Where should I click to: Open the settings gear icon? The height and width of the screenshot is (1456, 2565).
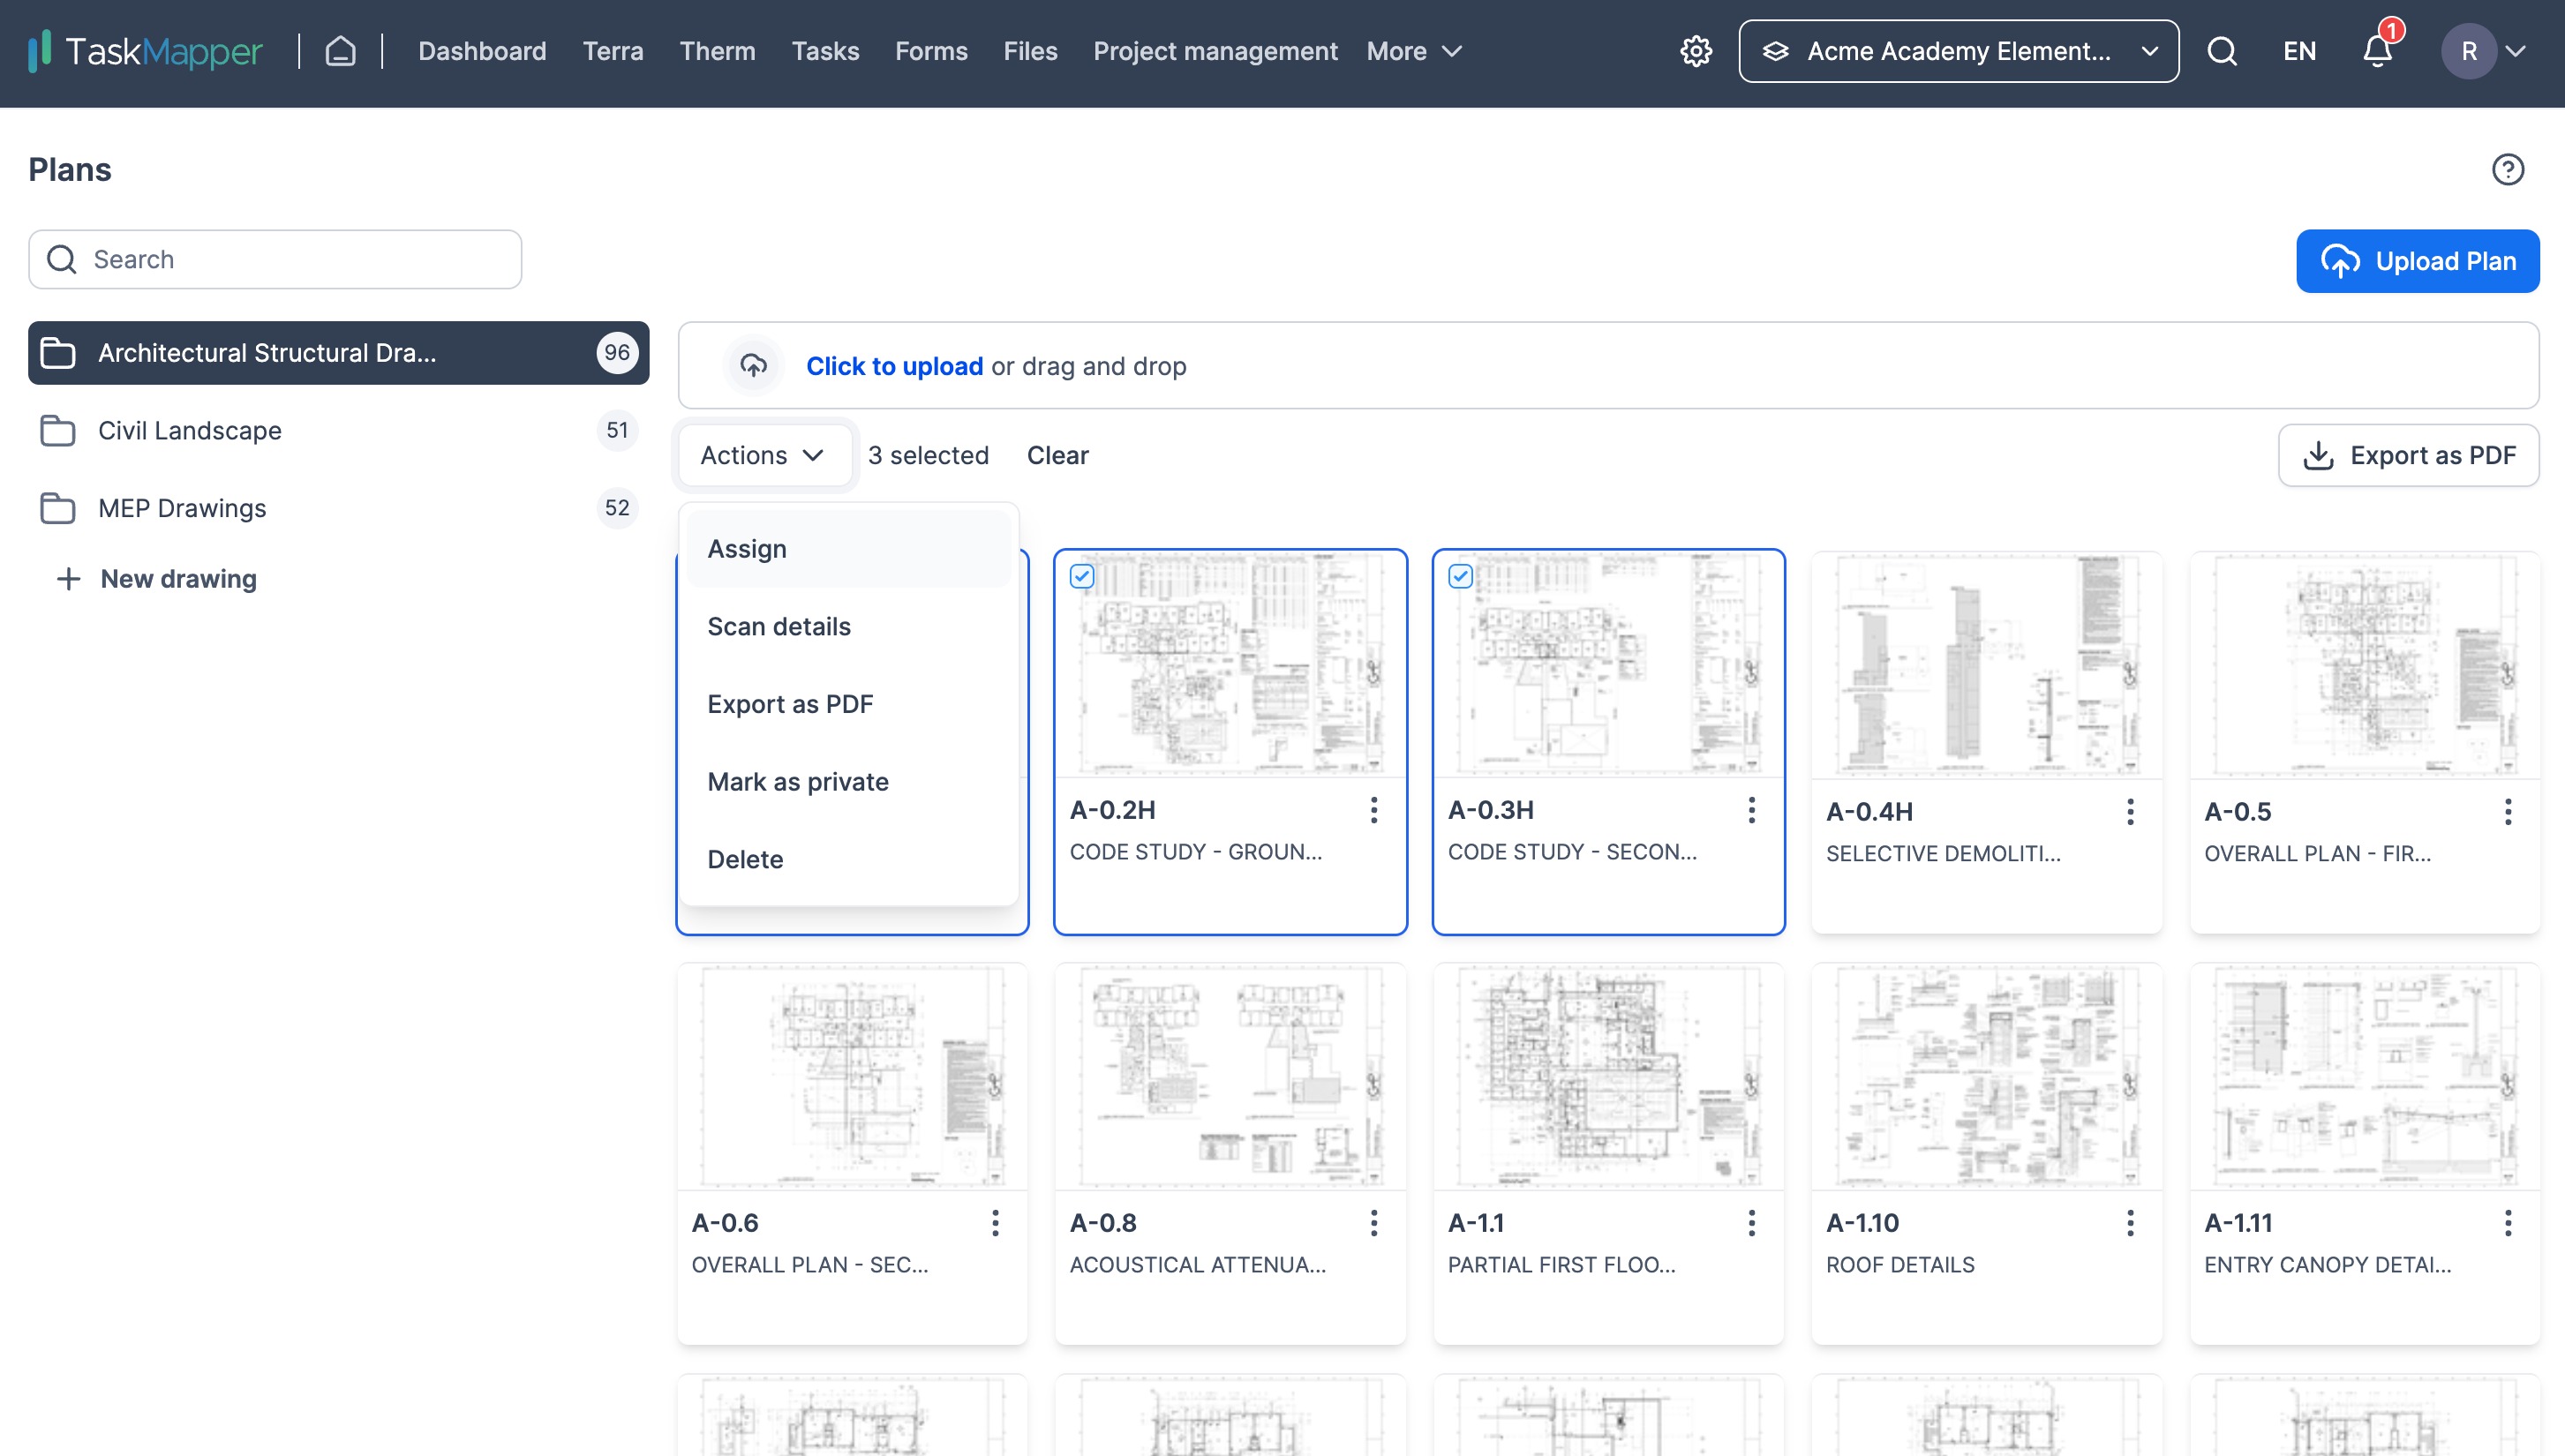click(x=1696, y=51)
